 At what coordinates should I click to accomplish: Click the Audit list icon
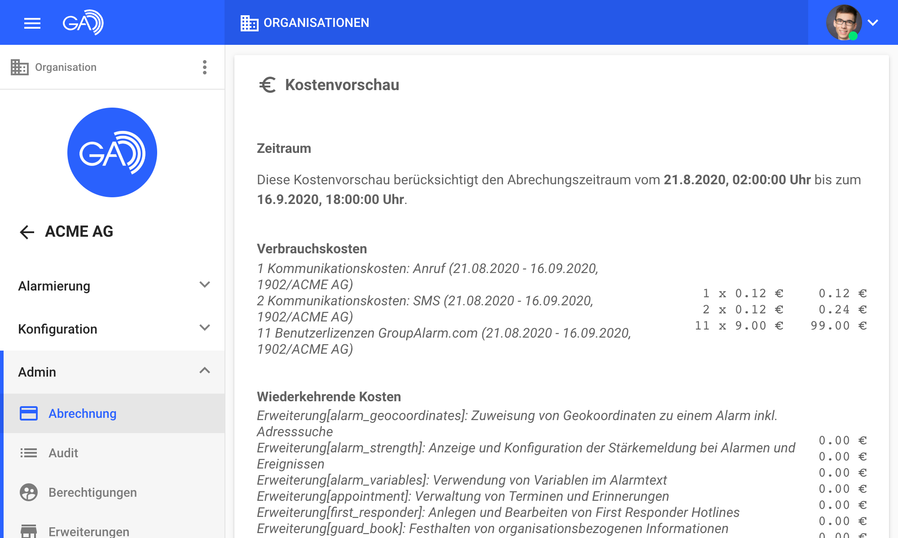pyautogui.click(x=29, y=453)
